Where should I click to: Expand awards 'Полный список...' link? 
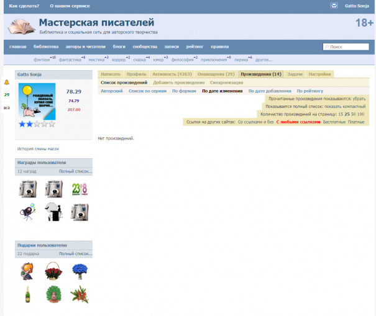pos(75,171)
